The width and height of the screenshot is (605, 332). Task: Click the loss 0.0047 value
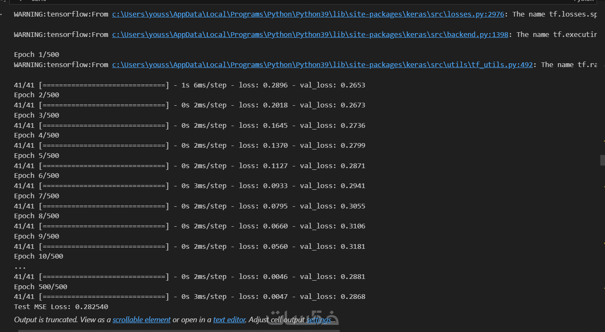pyautogui.click(x=275, y=297)
